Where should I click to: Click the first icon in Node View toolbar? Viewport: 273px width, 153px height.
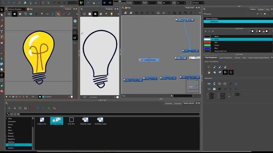coord(125,13)
